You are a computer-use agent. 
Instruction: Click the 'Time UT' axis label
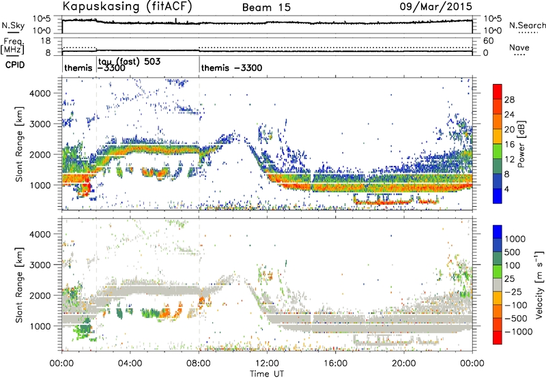pos(267,374)
